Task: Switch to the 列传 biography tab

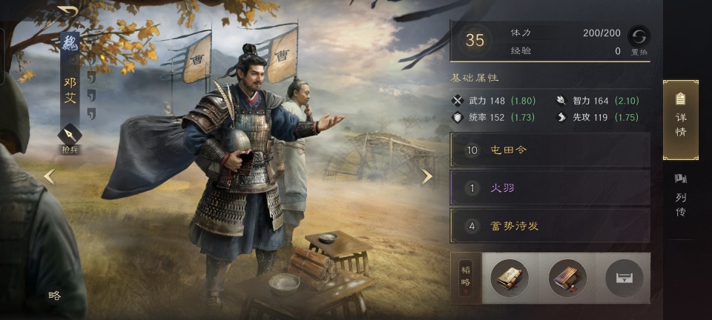Action: pyautogui.click(x=680, y=196)
